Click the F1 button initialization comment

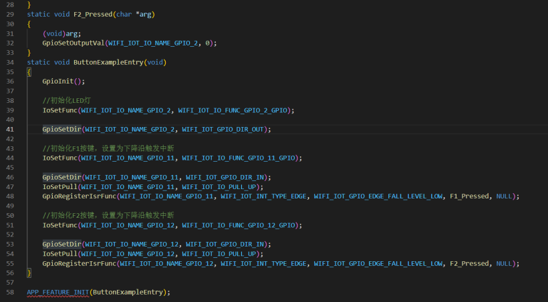click(108, 148)
